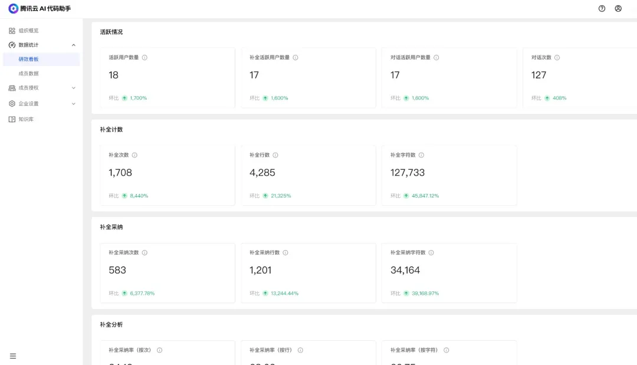The height and width of the screenshot is (365, 637).
Task: Expand the 成员授权 menu chevron
Action: tap(74, 88)
